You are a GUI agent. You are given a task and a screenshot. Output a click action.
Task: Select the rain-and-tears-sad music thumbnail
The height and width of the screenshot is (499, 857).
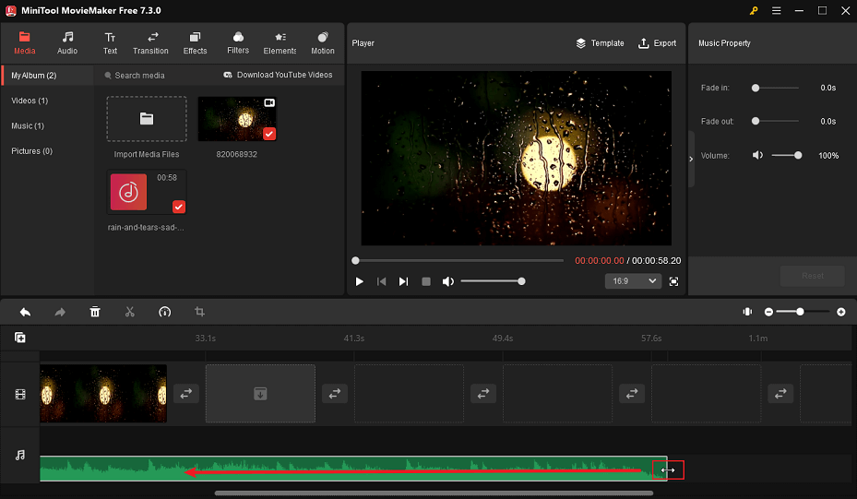pyautogui.click(x=147, y=192)
